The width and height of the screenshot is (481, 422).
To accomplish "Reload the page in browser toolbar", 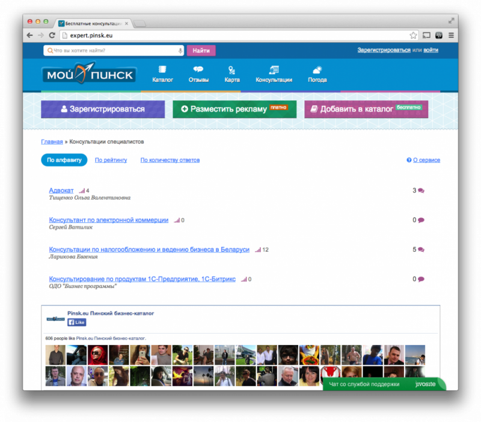I will (x=52, y=35).
